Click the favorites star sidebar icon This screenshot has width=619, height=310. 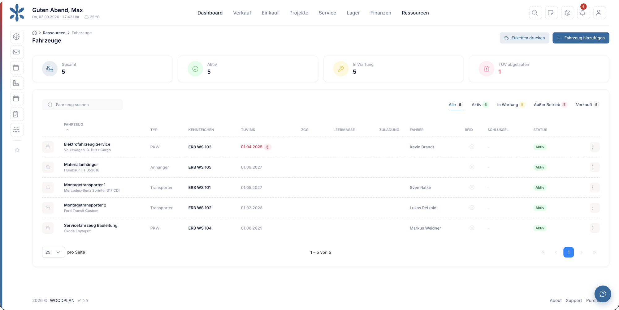17,150
